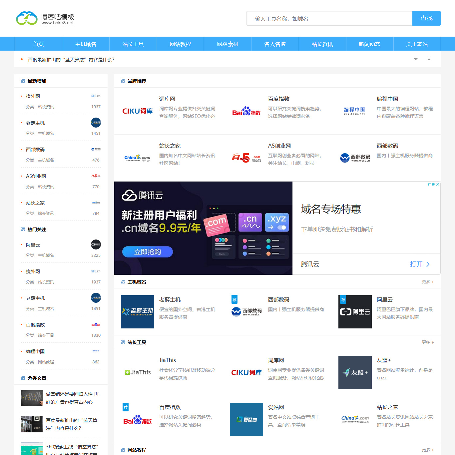Click the 西部数码 small icon in 最新增加

pos(96,149)
